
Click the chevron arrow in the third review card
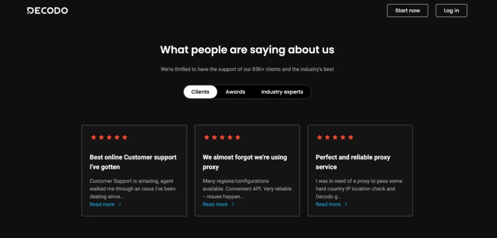coord(346,204)
